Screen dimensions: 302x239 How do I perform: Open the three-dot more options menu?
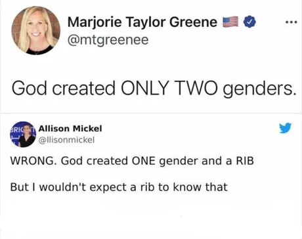click(291, 22)
